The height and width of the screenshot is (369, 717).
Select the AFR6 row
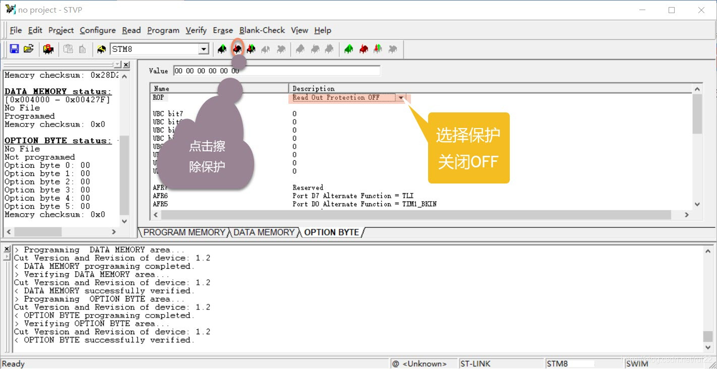[160, 196]
